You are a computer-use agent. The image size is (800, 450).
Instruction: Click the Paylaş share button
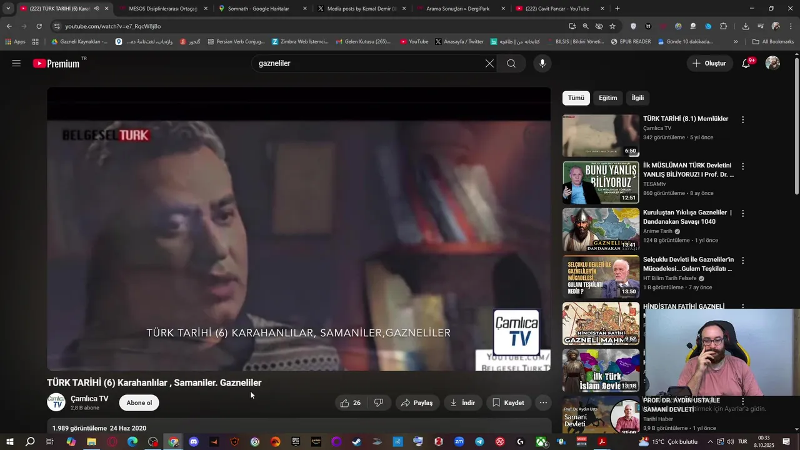click(x=417, y=403)
